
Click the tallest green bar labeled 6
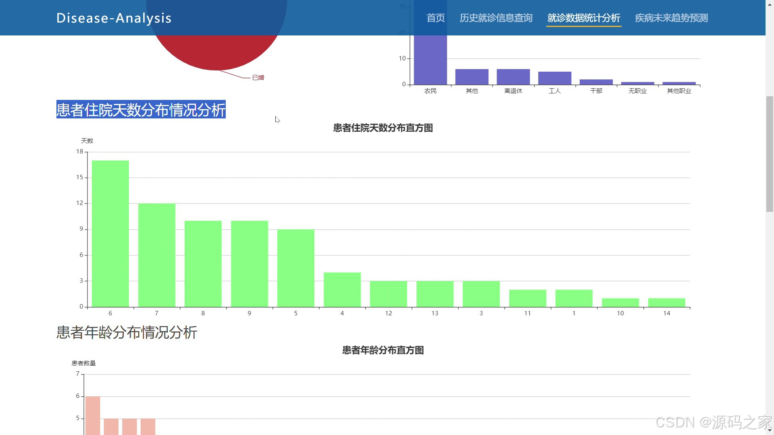point(110,234)
